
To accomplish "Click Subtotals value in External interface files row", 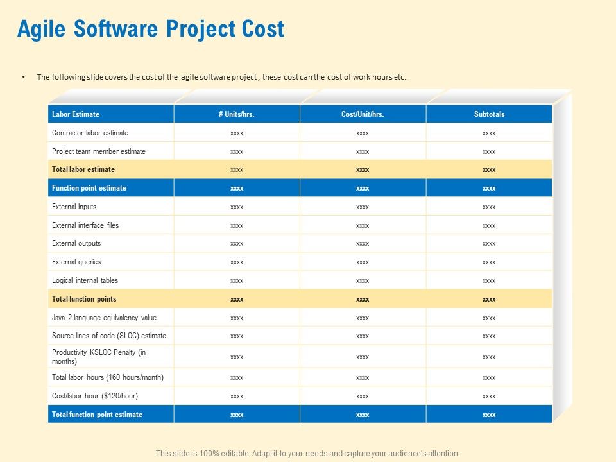I will [489, 225].
